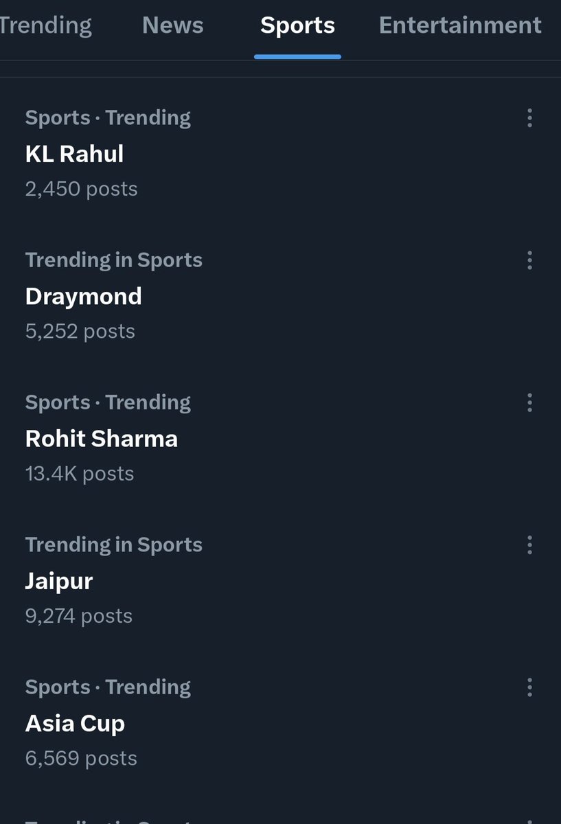Image resolution: width=561 pixels, height=824 pixels.
Task: Tap the 5,252 posts count
Action: point(80,331)
